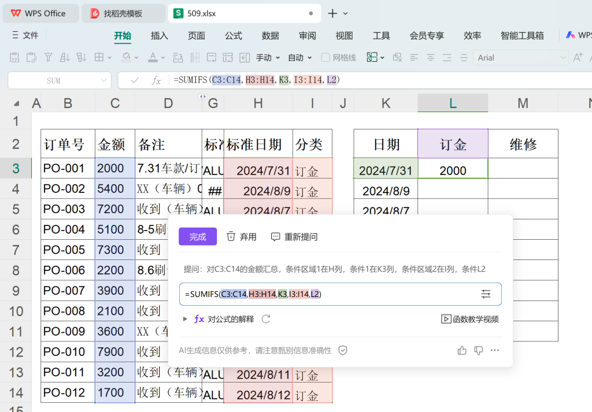
Task: Click the AI formula input field
Action: pyautogui.click(x=341, y=294)
